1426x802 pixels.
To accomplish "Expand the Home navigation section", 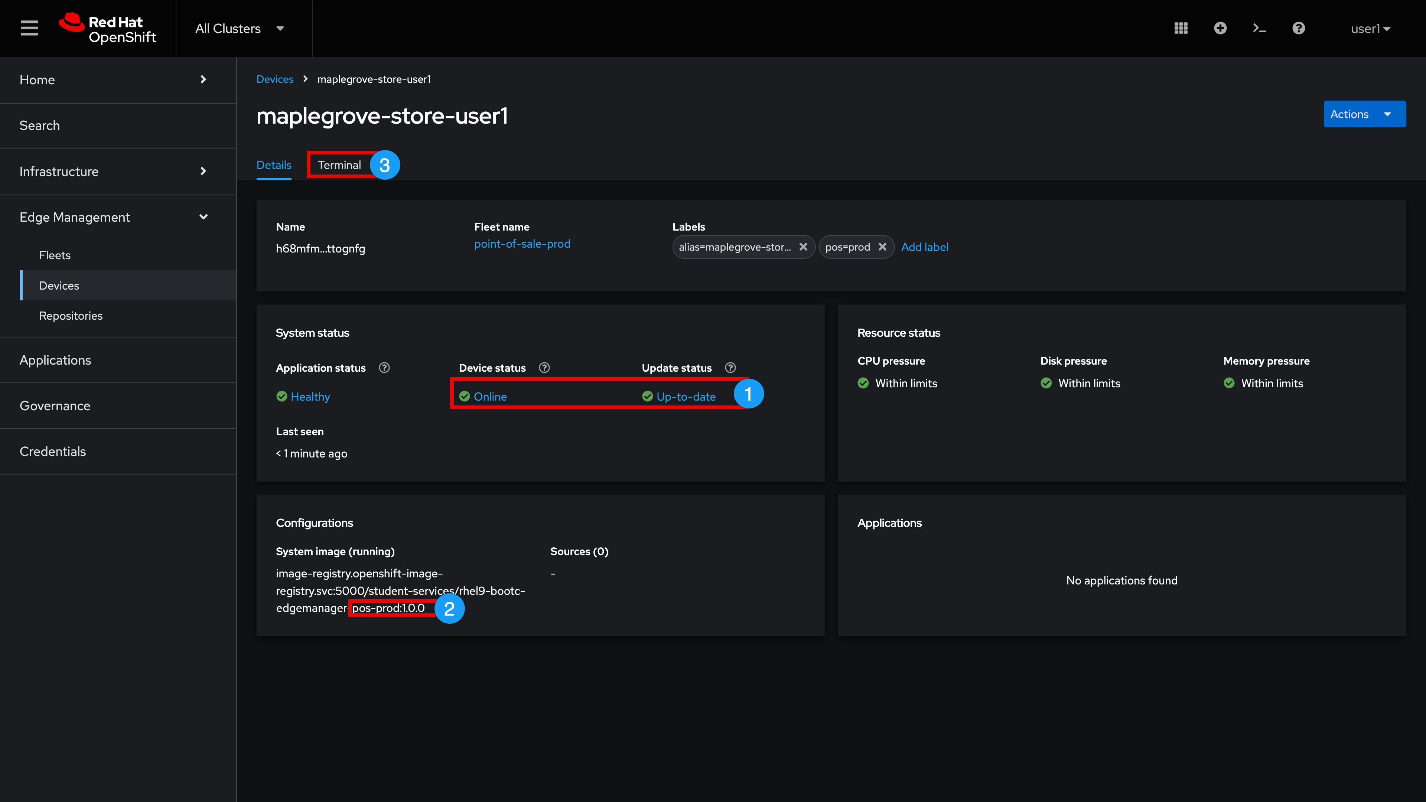I will pyautogui.click(x=118, y=80).
